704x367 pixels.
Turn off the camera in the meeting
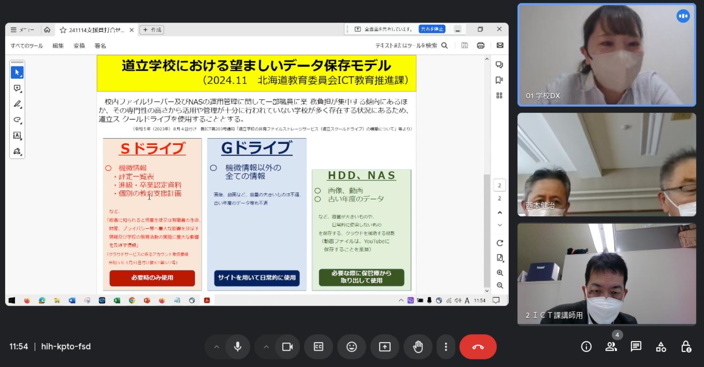286,347
